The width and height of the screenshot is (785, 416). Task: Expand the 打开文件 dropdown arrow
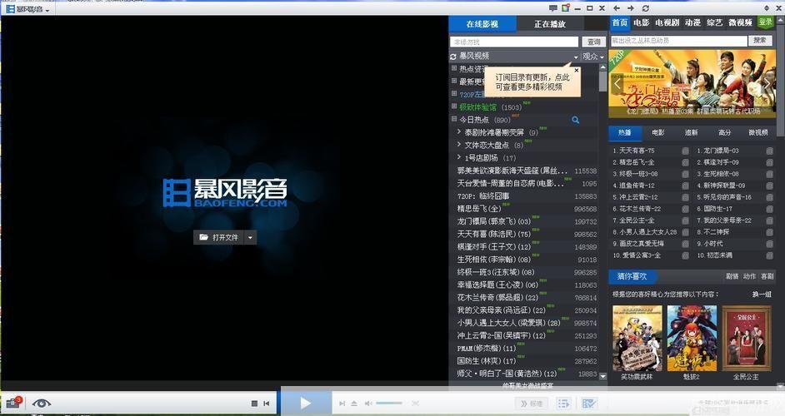250,237
